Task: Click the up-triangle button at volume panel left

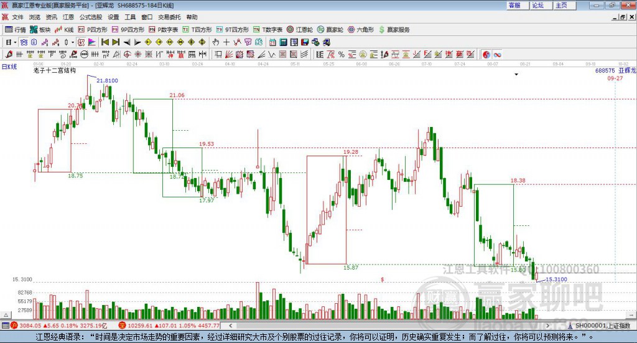Action: click(6, 315)
